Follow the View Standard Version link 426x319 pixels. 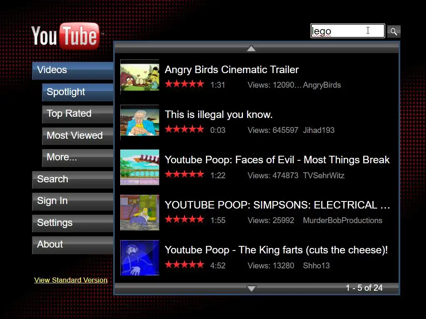tap(71, 280)
